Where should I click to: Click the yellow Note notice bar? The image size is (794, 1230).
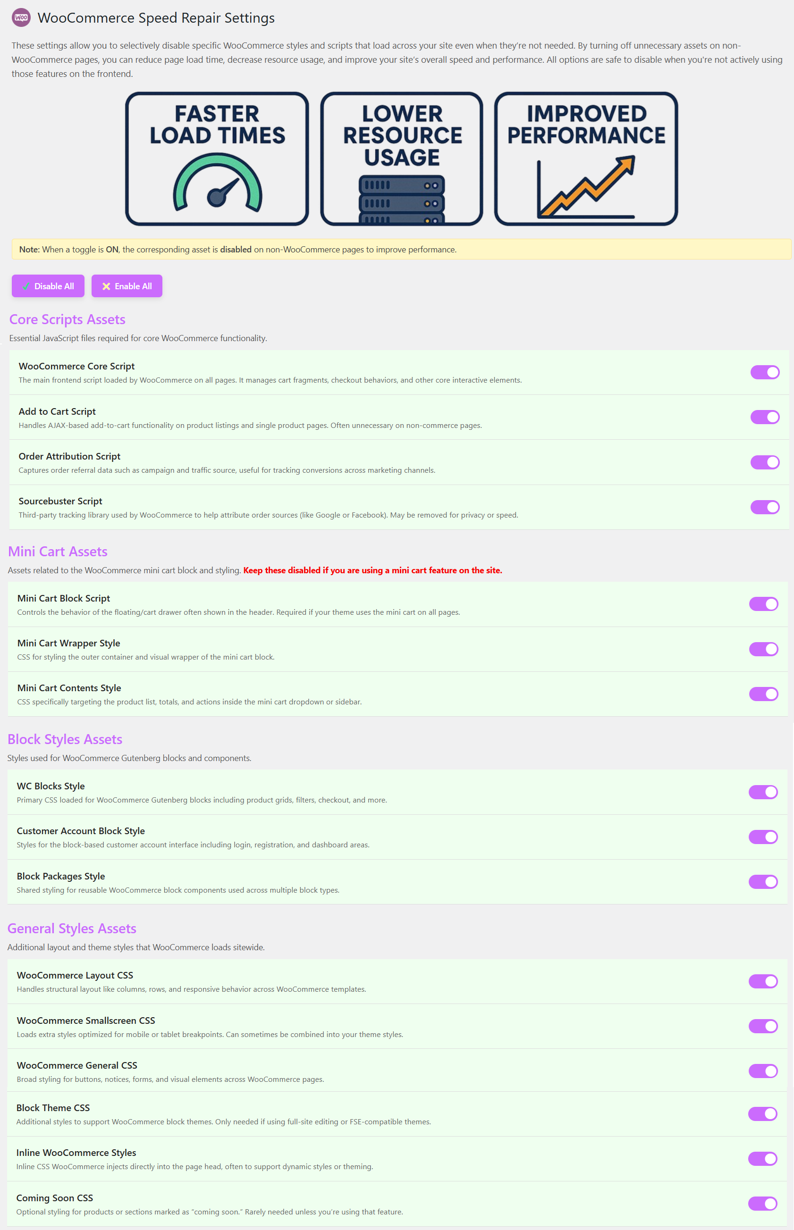[x=402, y=250]
